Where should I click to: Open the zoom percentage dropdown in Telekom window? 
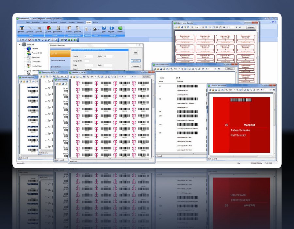(x=96, y=77)
